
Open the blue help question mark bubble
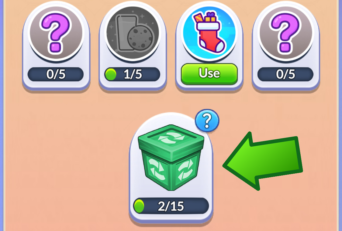click(x=207, y=121)
